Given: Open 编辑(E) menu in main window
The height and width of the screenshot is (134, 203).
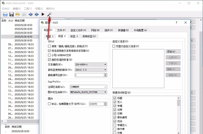Looking at the screenshot, I should click(x=17, y=9).
